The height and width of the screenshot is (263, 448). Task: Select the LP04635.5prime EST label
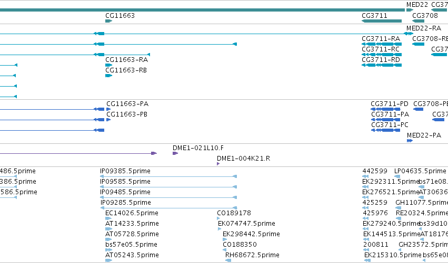coord(420,171)
